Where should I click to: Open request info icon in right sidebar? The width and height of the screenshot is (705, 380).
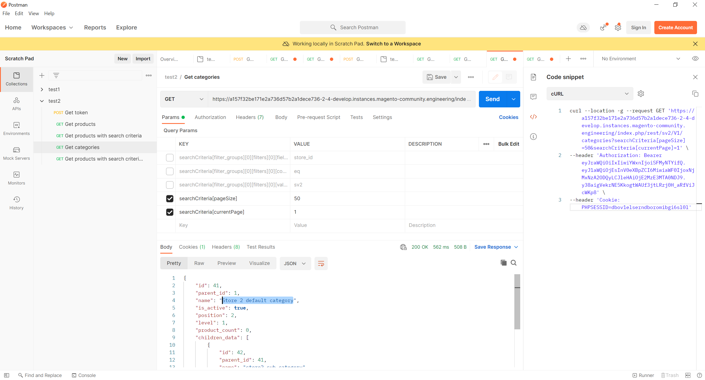533,137
